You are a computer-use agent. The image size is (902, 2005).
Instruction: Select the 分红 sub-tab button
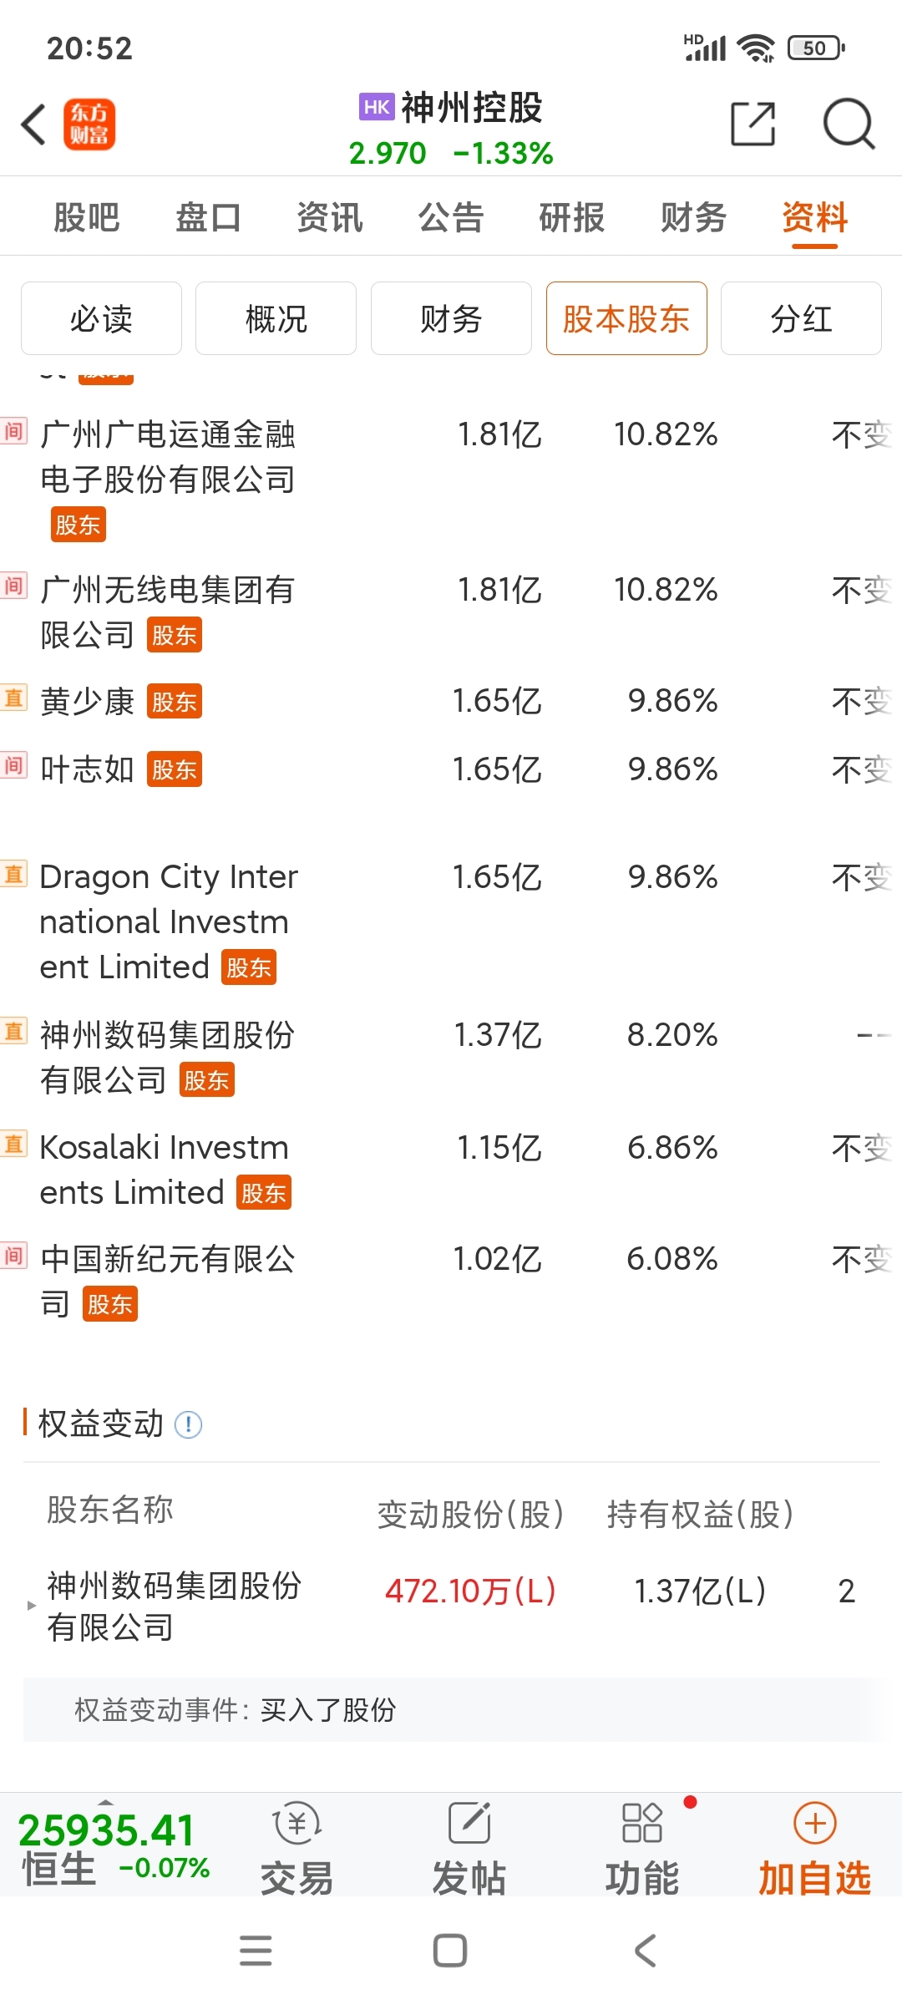(x=800, y=318)
